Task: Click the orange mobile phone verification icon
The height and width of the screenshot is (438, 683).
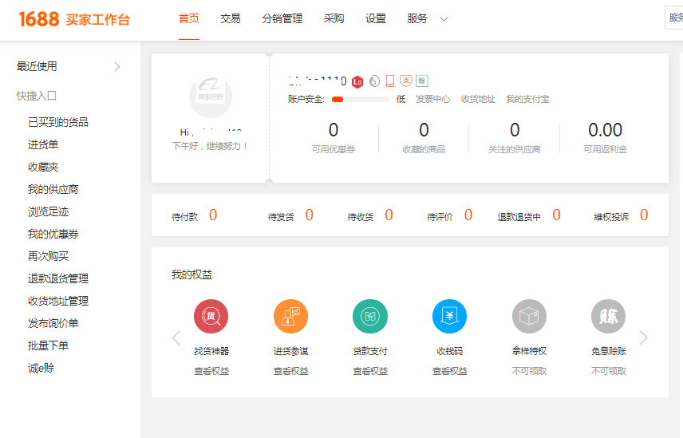Action: pyautogui.click(x=390, y=81)
